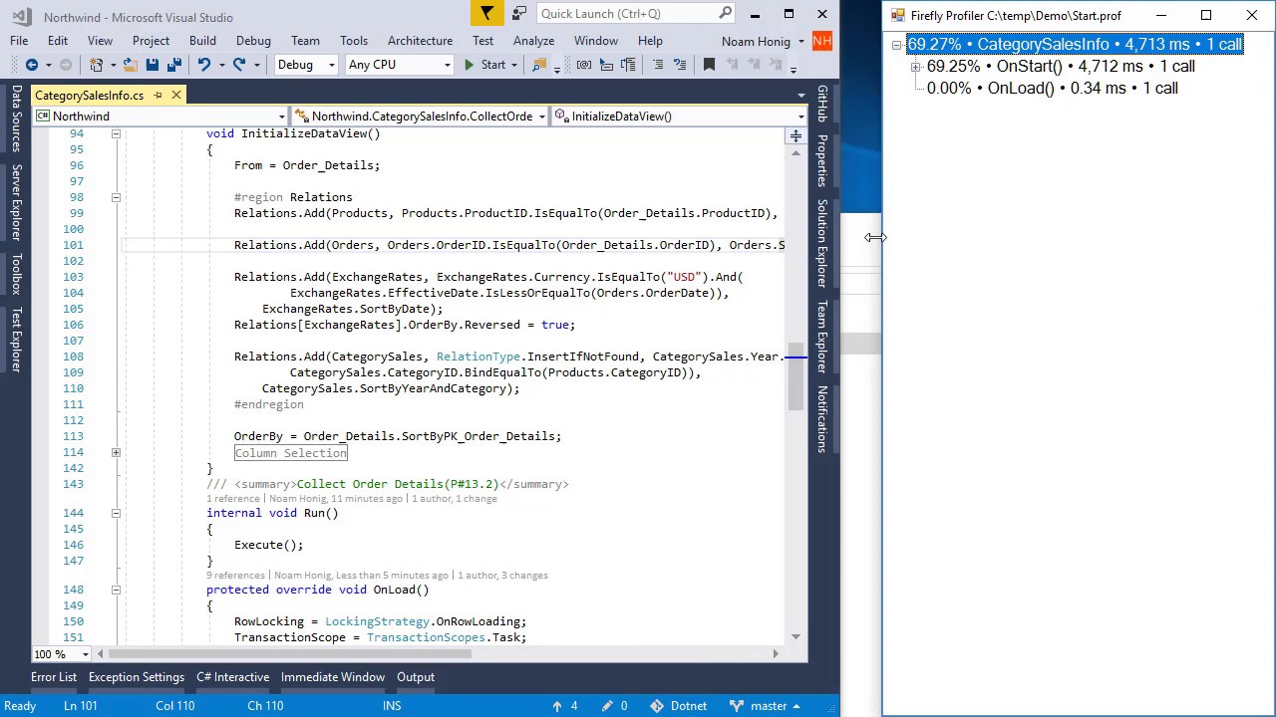The image size is (1276, 717).
Task: Expand OnStart() node in Firefly Profiler
Action: tap(915, 67)
